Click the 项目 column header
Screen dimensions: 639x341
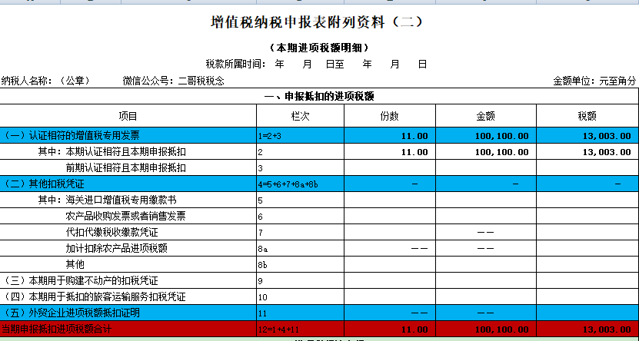coord(128,116)
